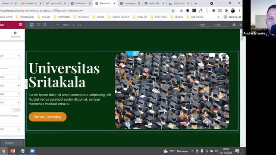Click the Update button
Viewport: 276px width, 155px height.
(9, 143)
